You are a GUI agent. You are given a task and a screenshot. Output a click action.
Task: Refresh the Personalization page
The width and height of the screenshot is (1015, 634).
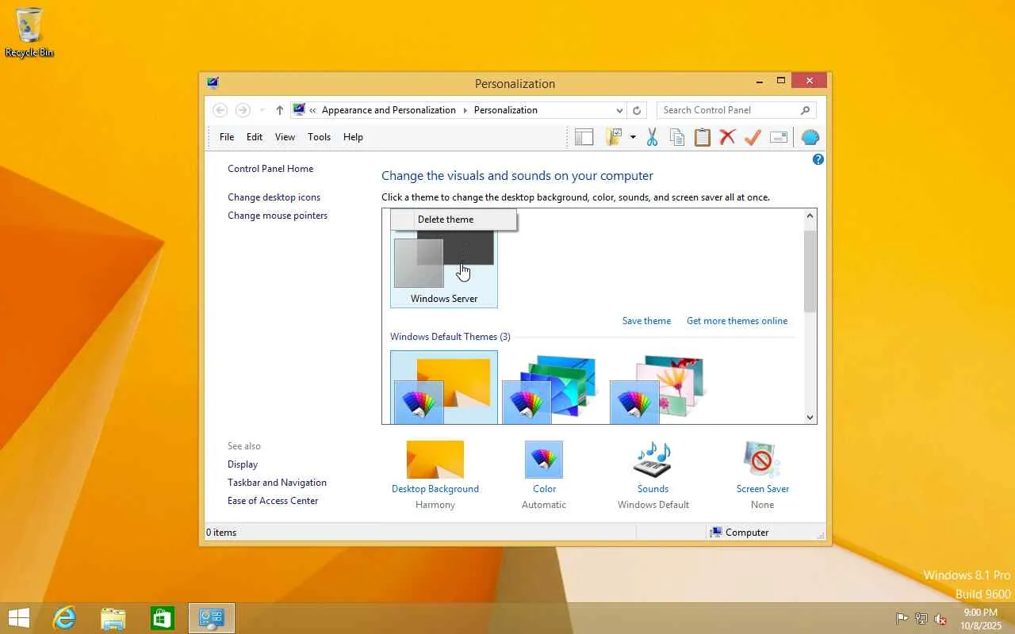(x=637, y=110)
